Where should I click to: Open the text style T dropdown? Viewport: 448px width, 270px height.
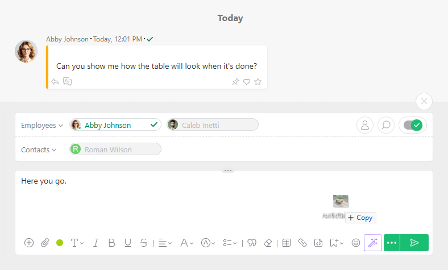77,243
